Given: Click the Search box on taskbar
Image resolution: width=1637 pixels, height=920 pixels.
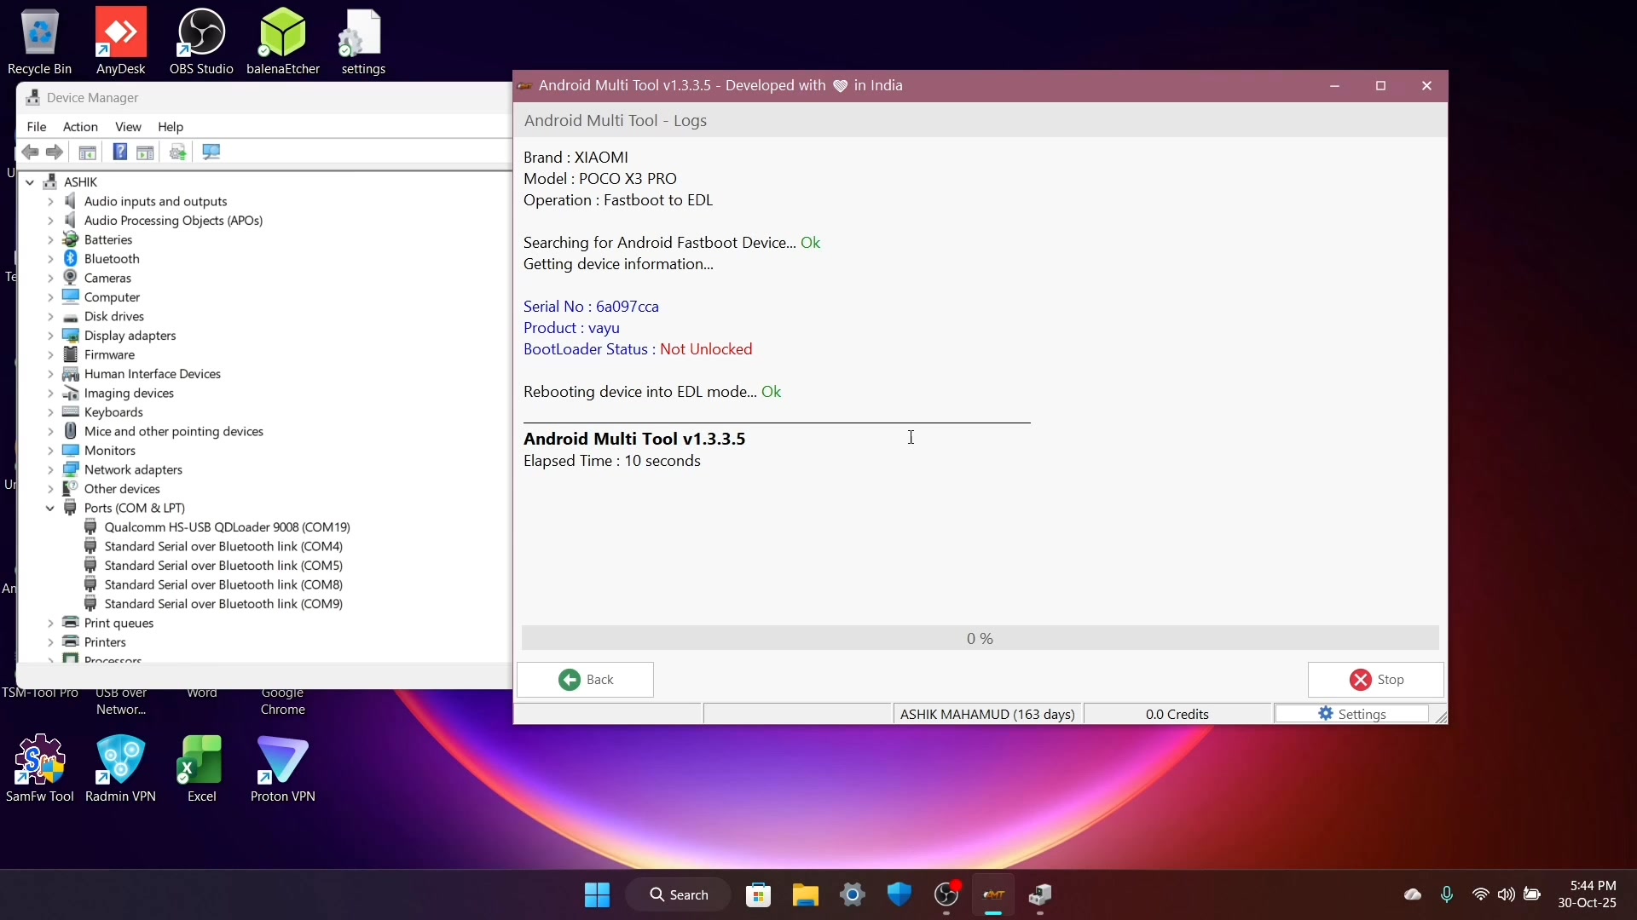Looking at the screenshot, I should click(679, 895).
